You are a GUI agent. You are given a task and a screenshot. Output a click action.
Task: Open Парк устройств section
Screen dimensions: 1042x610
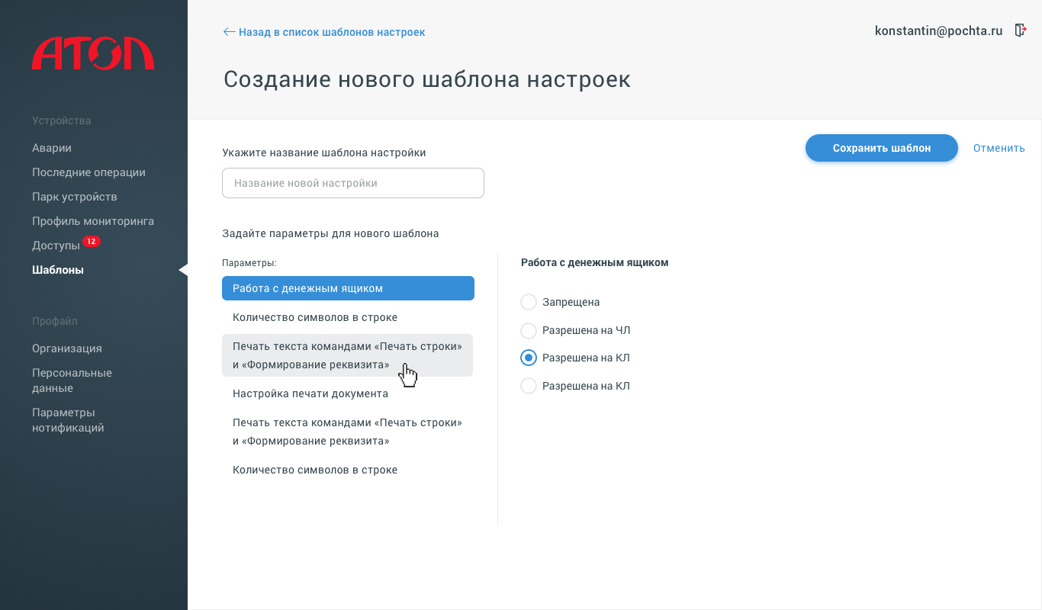[75, 197]
